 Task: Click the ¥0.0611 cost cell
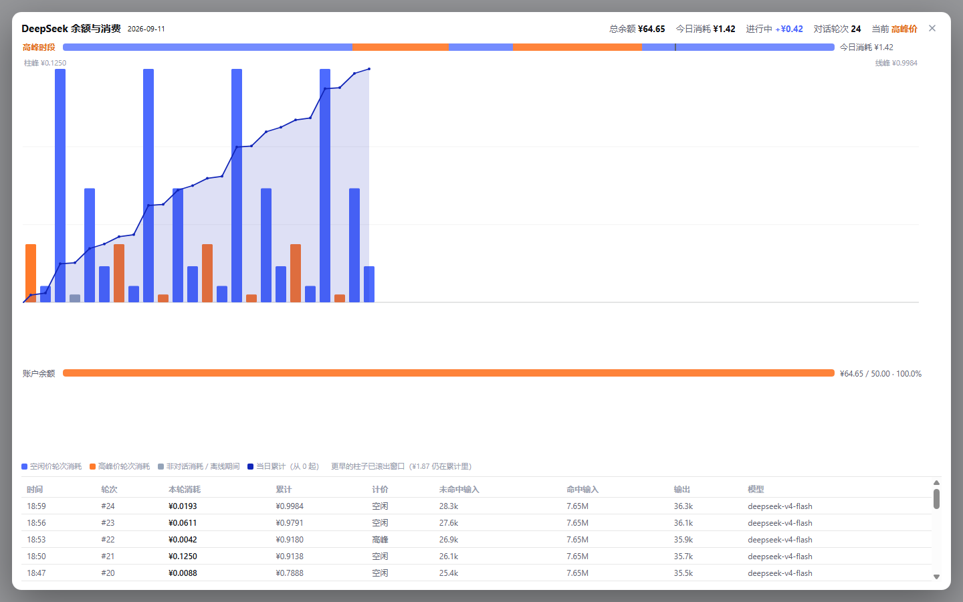click(183, 523)
